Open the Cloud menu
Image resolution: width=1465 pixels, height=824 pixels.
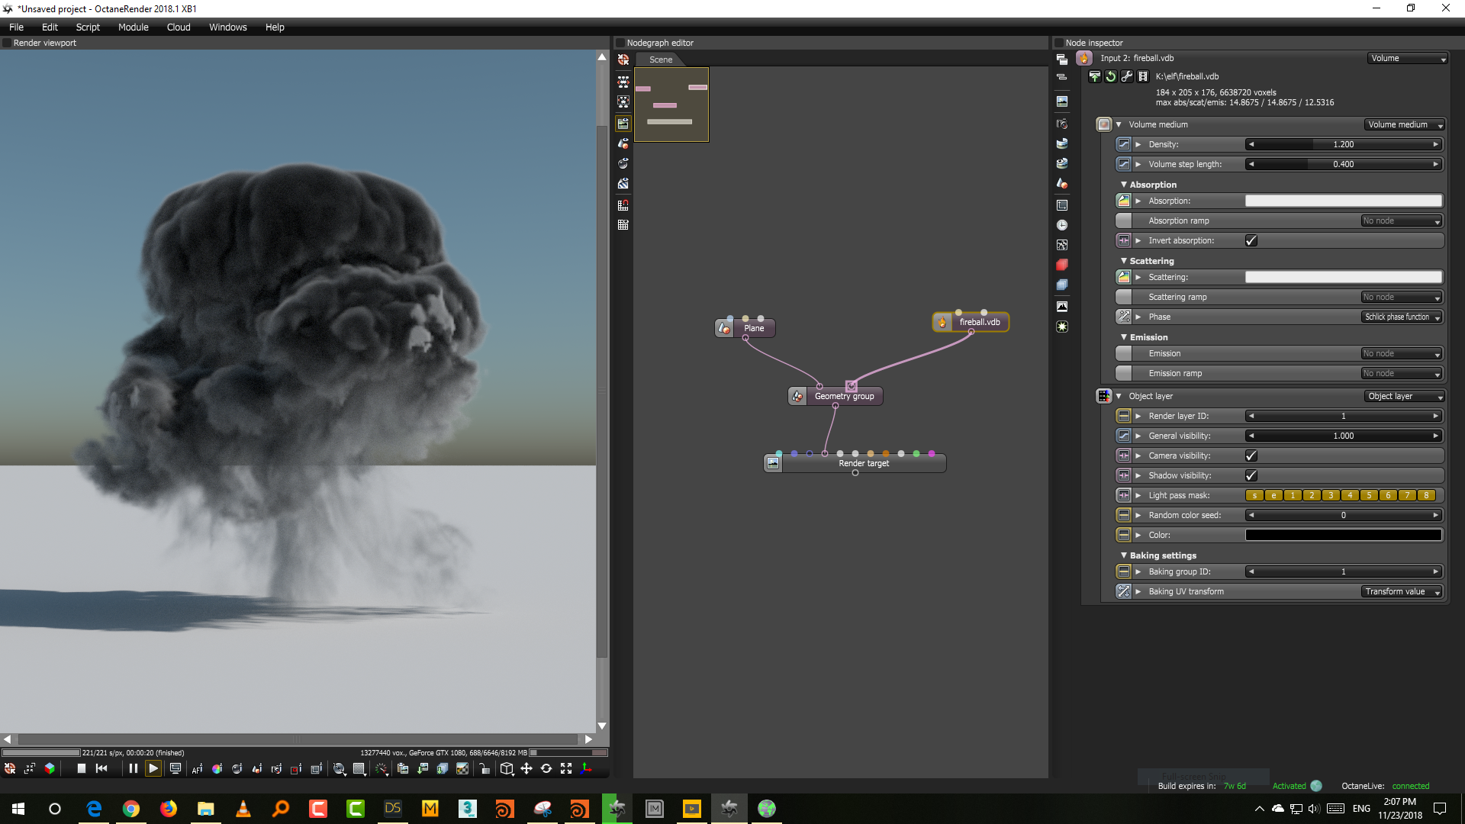(179, 27)
